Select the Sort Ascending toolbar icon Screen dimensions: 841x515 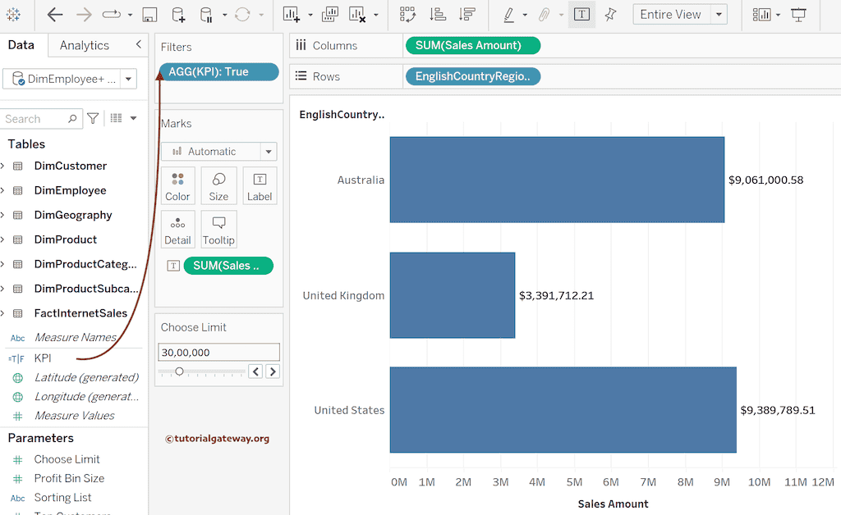(439, 14)
